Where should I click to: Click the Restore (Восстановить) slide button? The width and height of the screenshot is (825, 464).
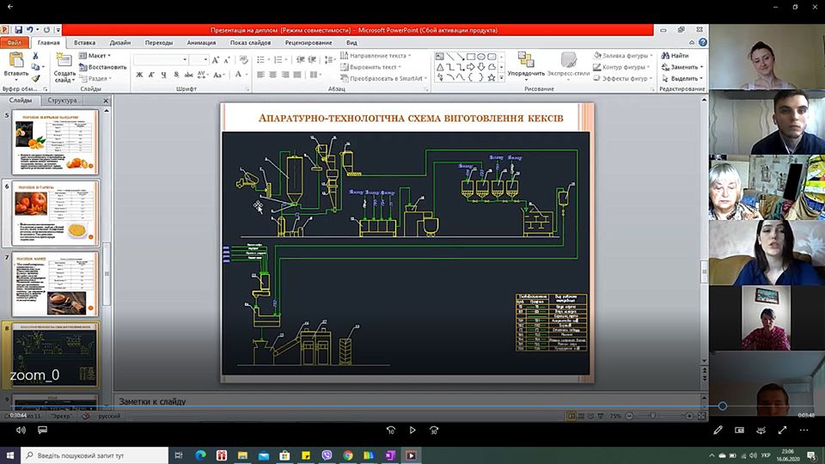coord(103,66)
